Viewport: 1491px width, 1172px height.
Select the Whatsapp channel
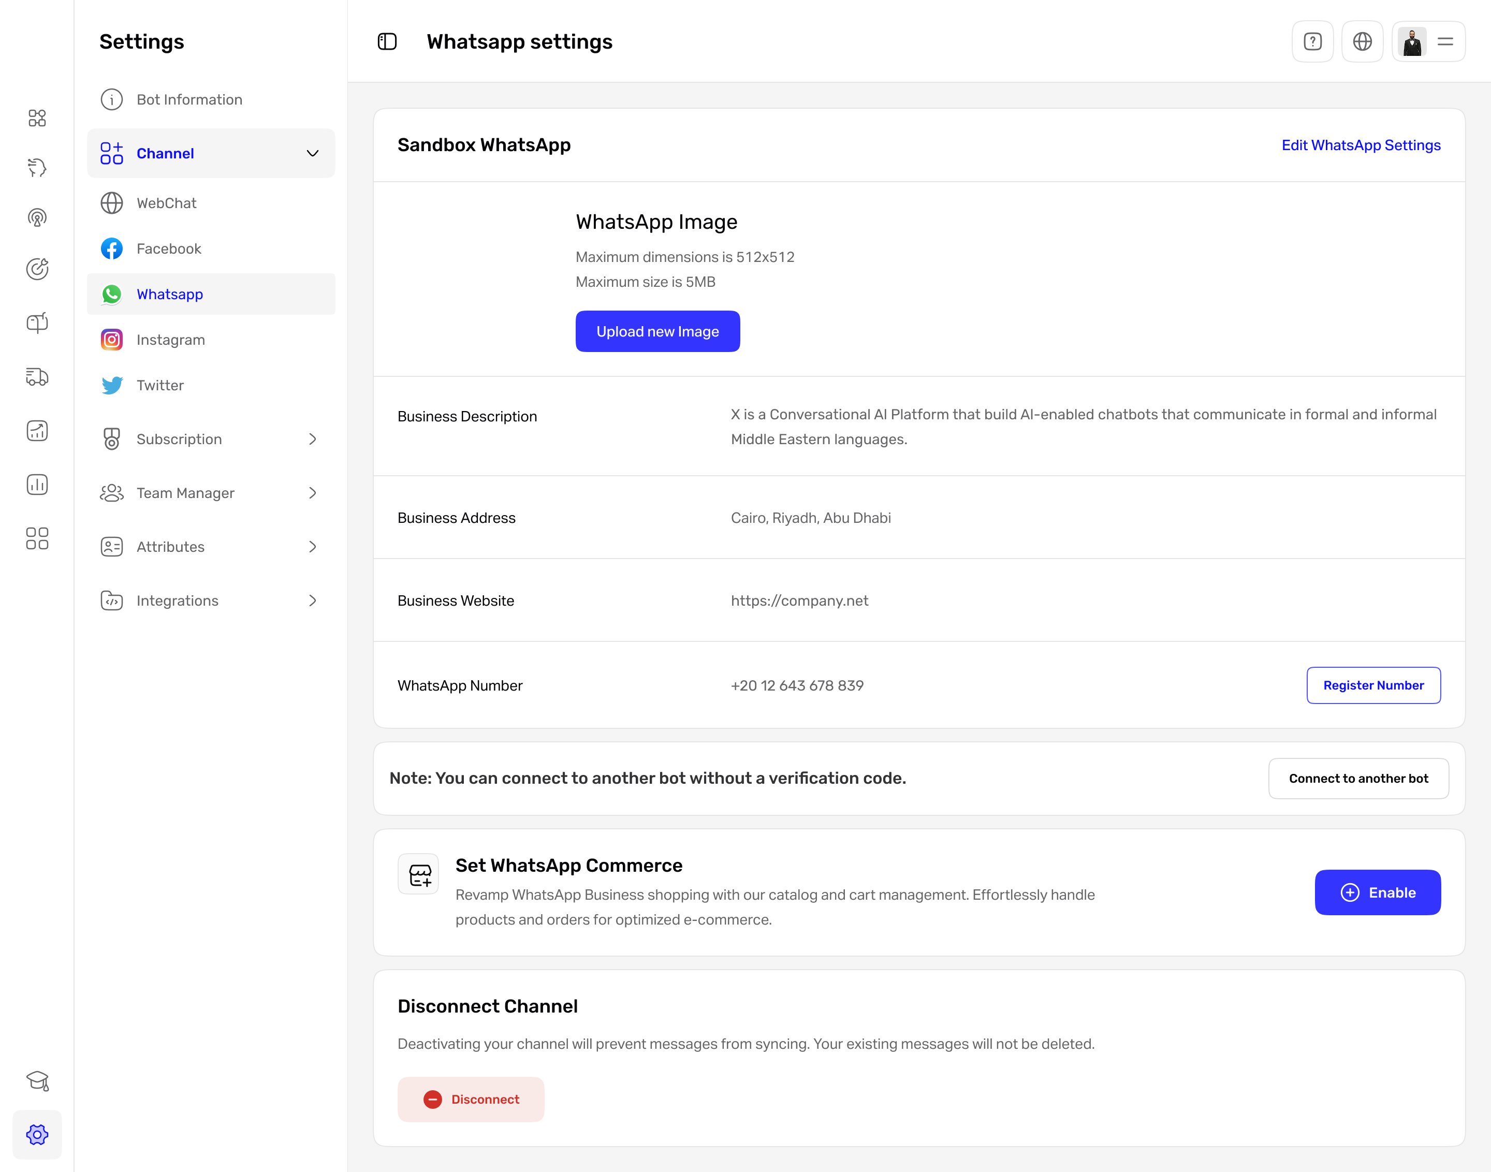click(x=211, y=295)
